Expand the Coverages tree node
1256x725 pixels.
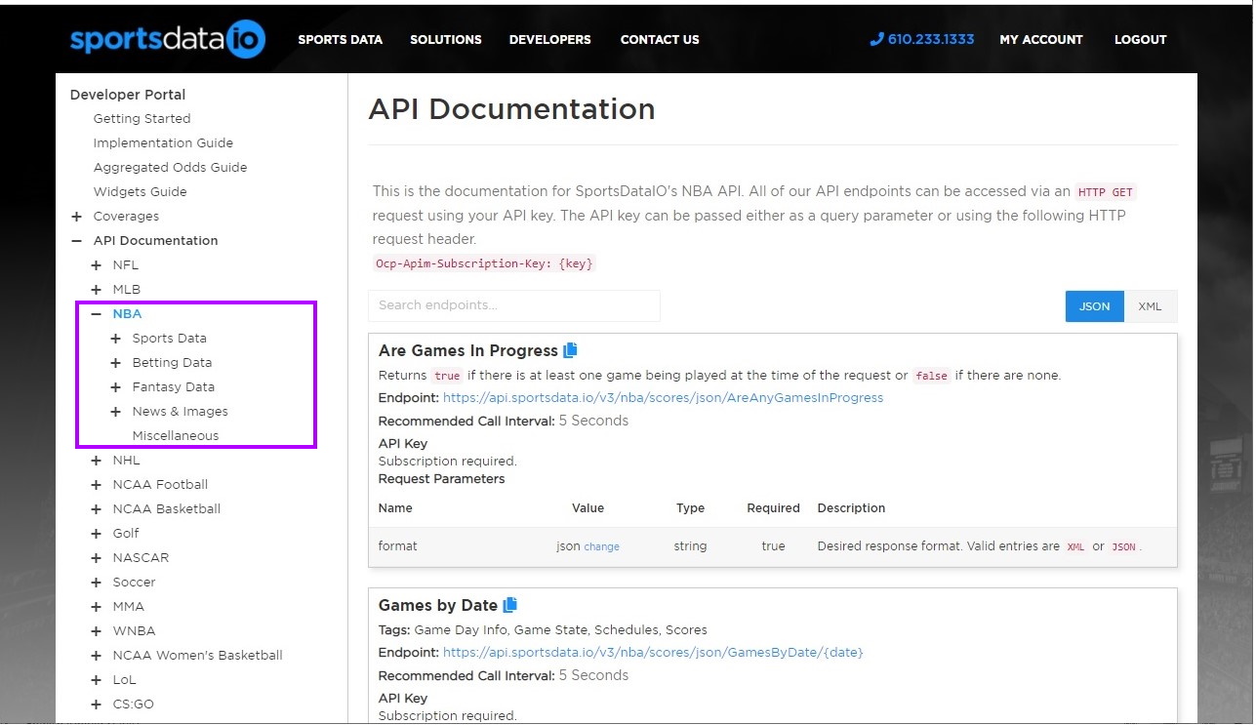tap(76, 217)
